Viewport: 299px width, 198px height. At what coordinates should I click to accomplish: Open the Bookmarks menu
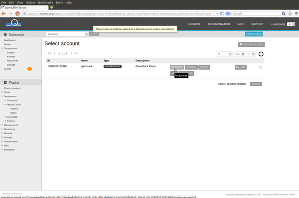pyautogui.click(x=45, y=2)
